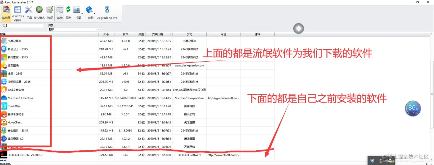Select the 加速浏览器 - 2345 browser icon
Screen dimensions: 434x165
(4, 82)
